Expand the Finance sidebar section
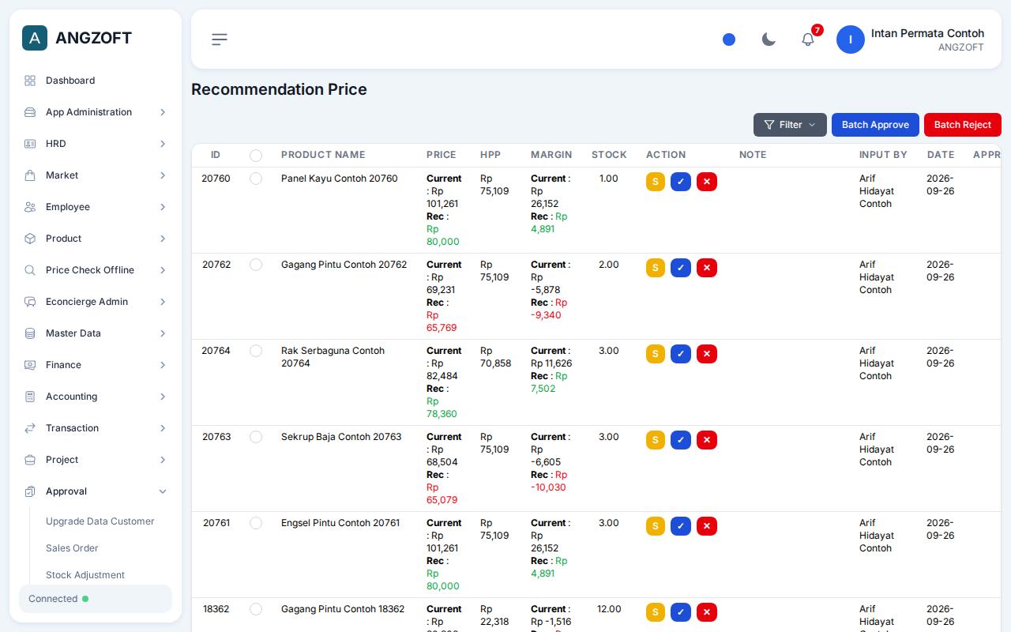The height and width of the screenshot is (632, 1011). pos(96,365)
